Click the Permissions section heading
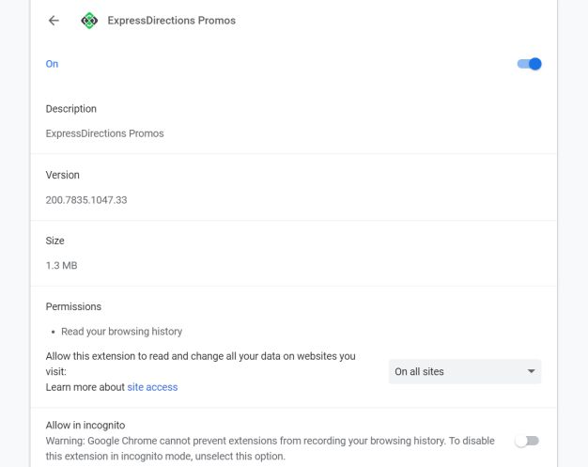588x467 pixels. coord(73,306)
